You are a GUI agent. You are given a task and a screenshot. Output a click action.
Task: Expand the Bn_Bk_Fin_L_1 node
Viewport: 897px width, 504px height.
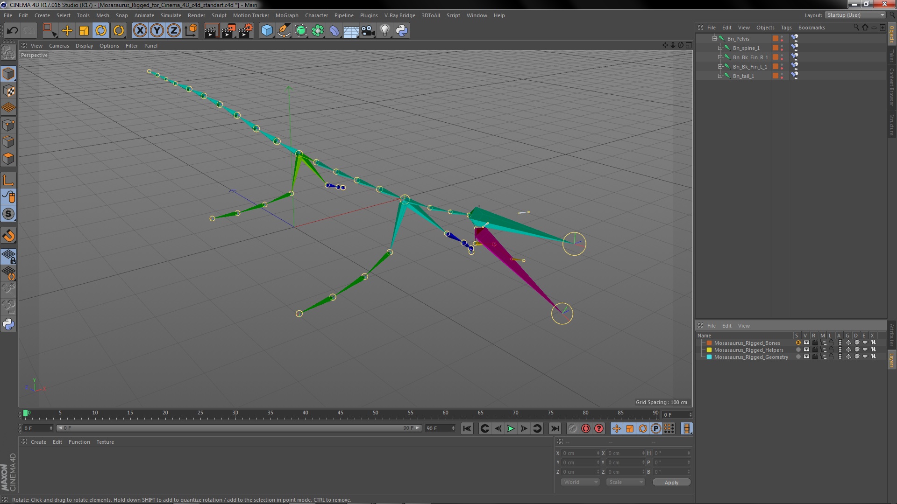pyautogui.click(x=720, y=66)
